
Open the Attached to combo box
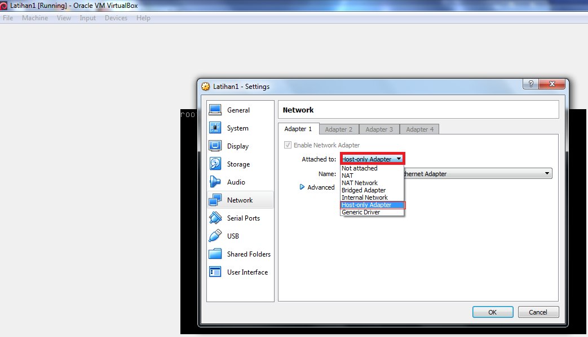(x=372, y=159)
